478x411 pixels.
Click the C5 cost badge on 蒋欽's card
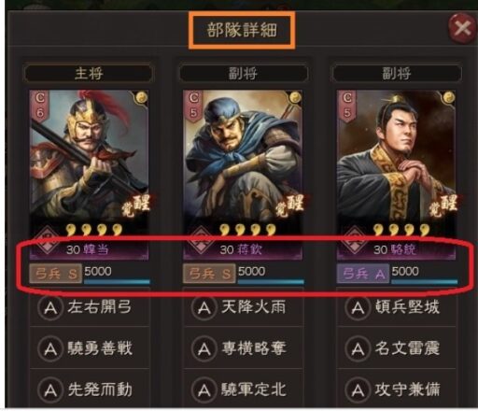click(x=193, y=105)
